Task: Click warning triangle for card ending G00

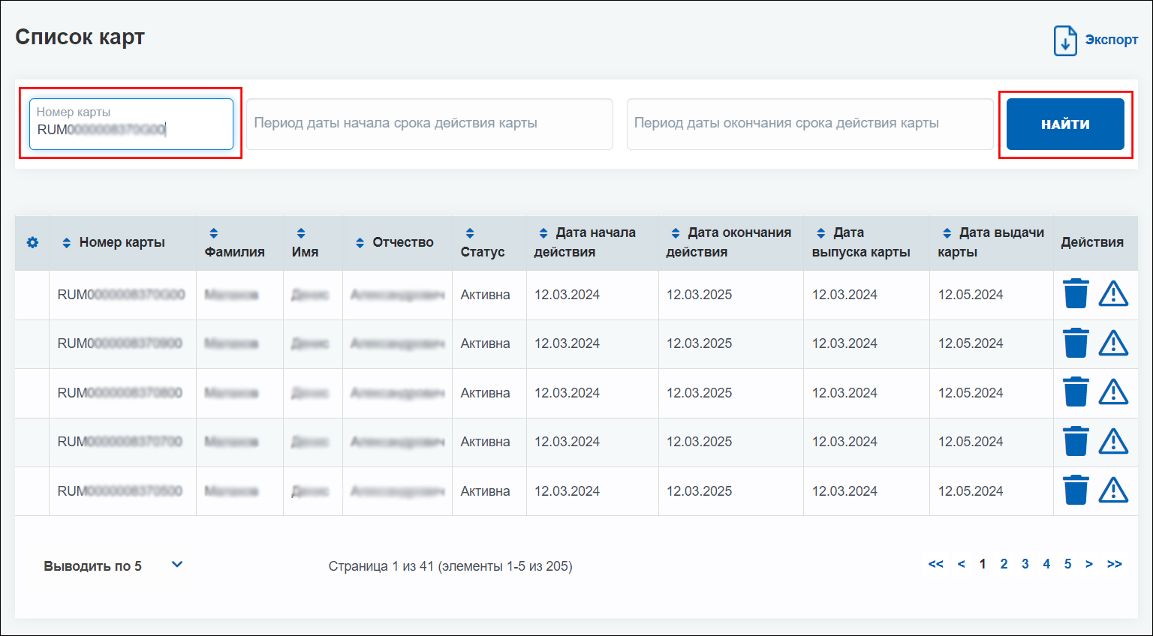Action: point(1113,294)
